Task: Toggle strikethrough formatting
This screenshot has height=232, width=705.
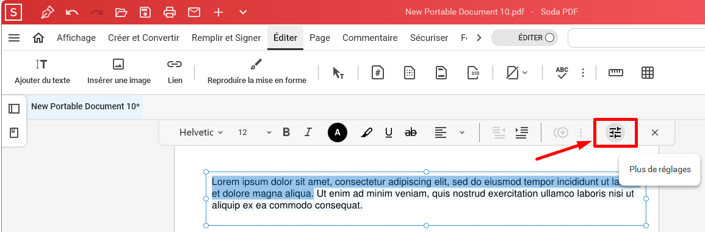Action: pos(411,132)
